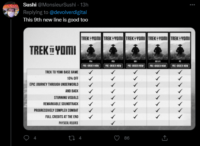Click the PS5 Trek to Yomi cover art
200x146 pixels.
[113, 46]
